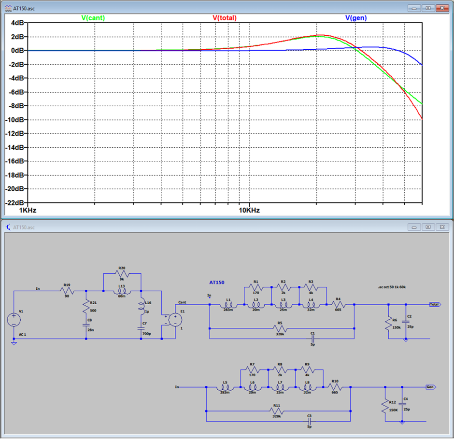Click the Cant net label
This screenshot has width=454, height=439.
(182, 302)
